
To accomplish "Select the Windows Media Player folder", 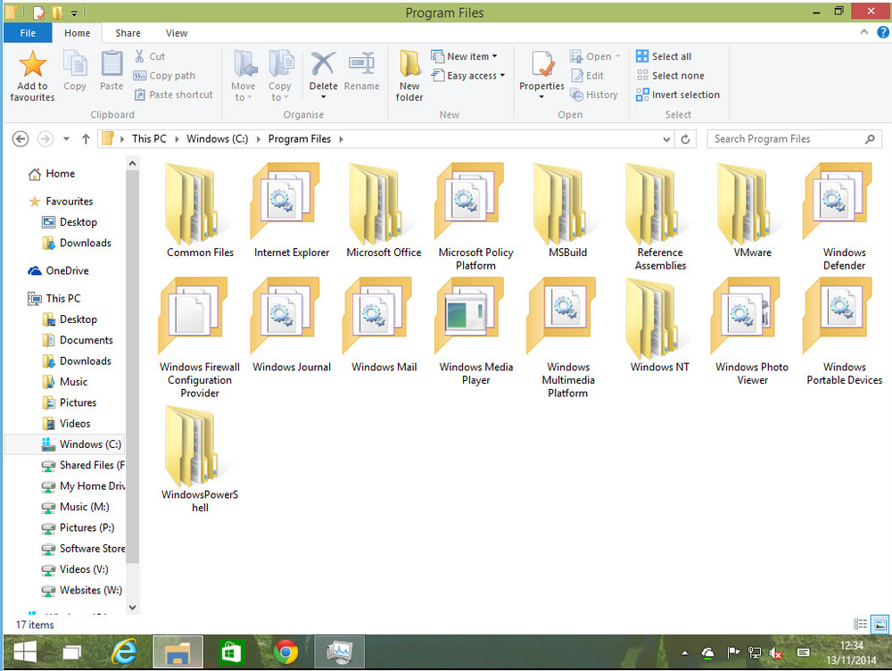I will pyautogui.click(x=475, y=332).
